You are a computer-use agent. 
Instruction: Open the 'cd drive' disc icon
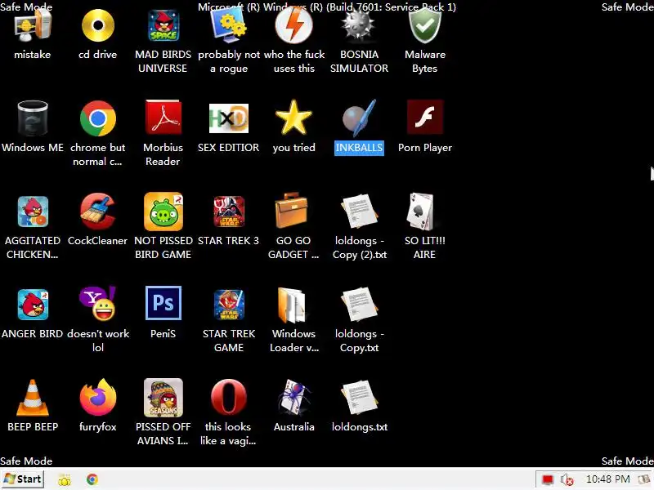(x=97, y=26)
